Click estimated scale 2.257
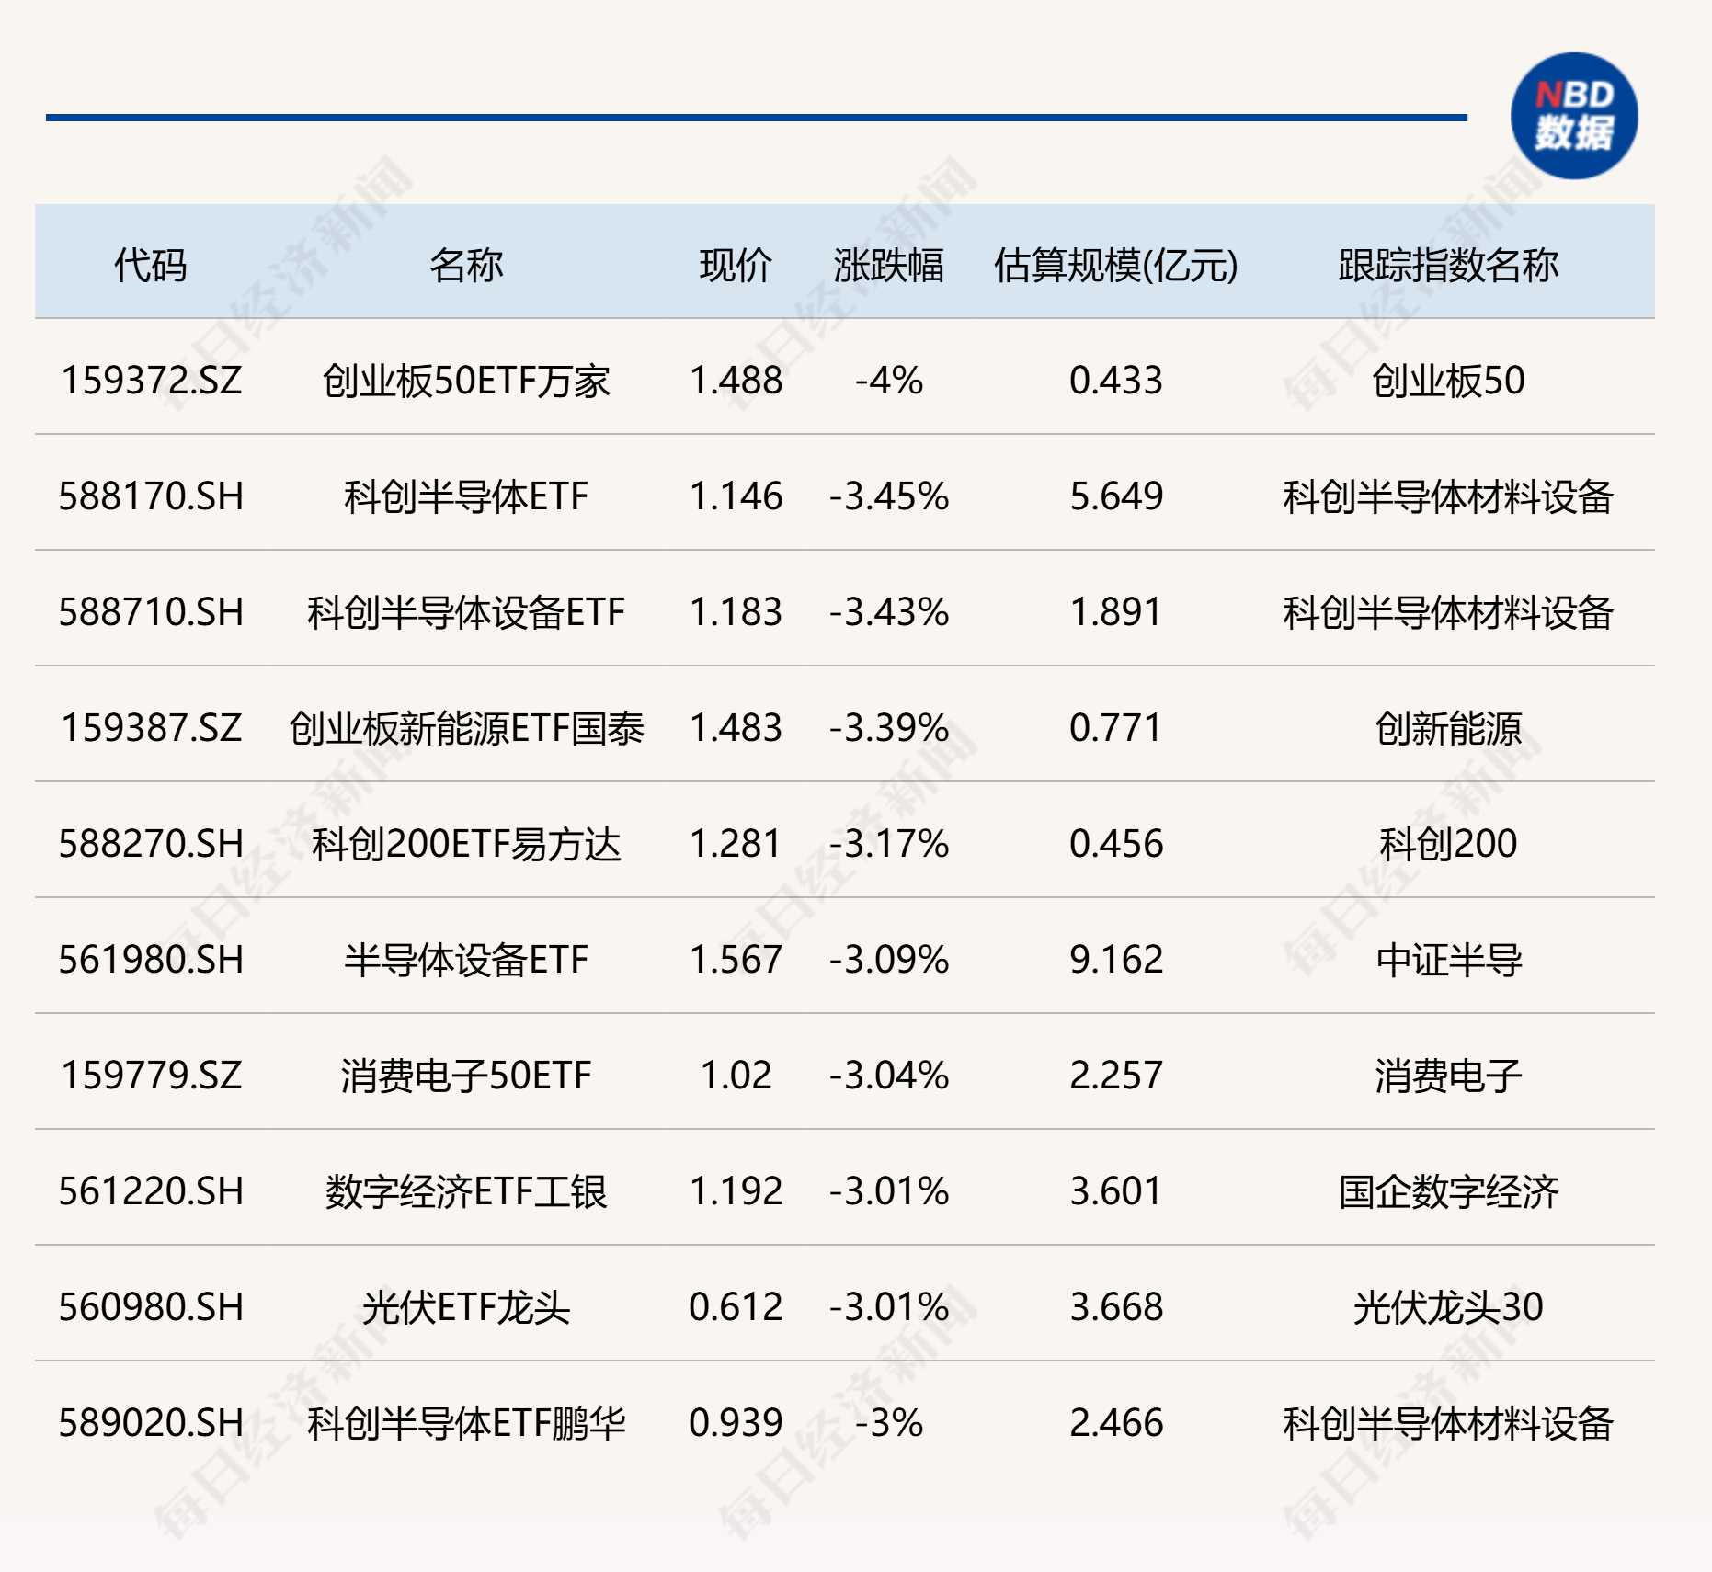The height and width of the screenshot is (1572, 1712). click(1116, 1076)
